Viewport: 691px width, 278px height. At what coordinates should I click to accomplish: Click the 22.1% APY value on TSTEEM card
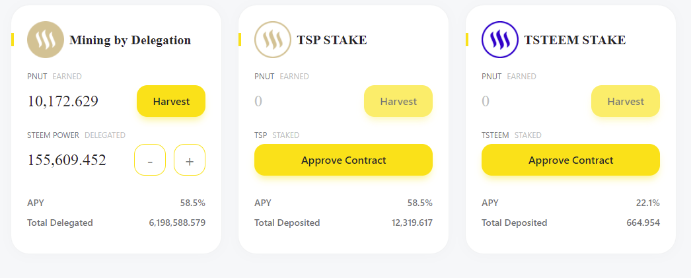click(x=648, y=203)
